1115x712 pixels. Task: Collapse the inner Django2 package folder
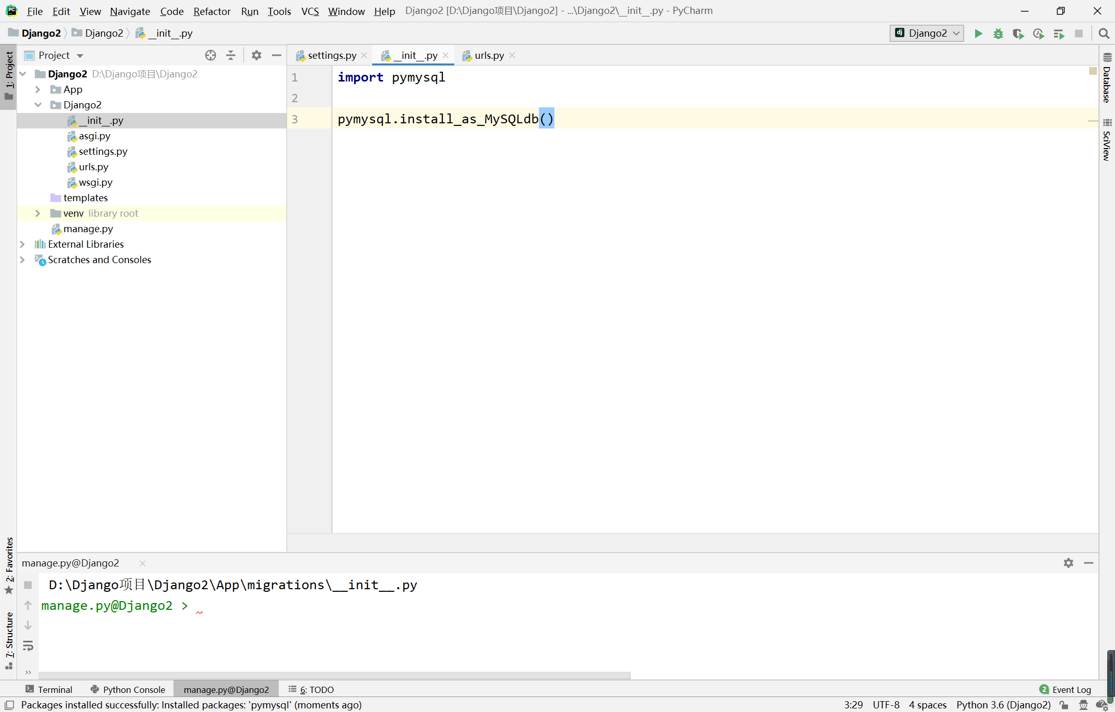pyautogui.click(x=38, y=105)
